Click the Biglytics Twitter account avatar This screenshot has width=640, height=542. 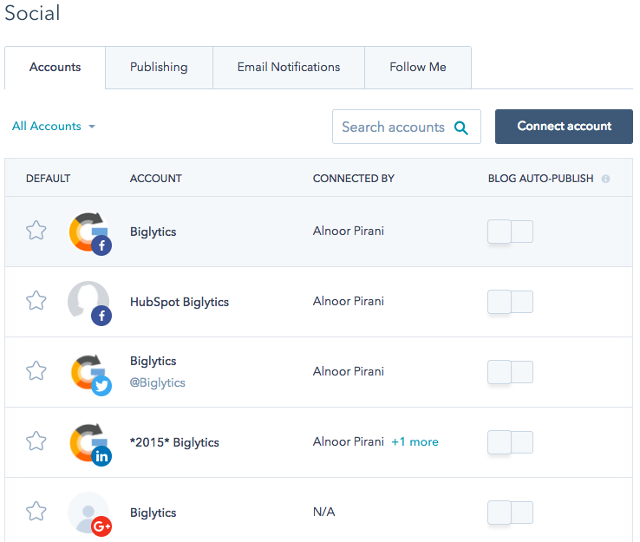(89, 373)
